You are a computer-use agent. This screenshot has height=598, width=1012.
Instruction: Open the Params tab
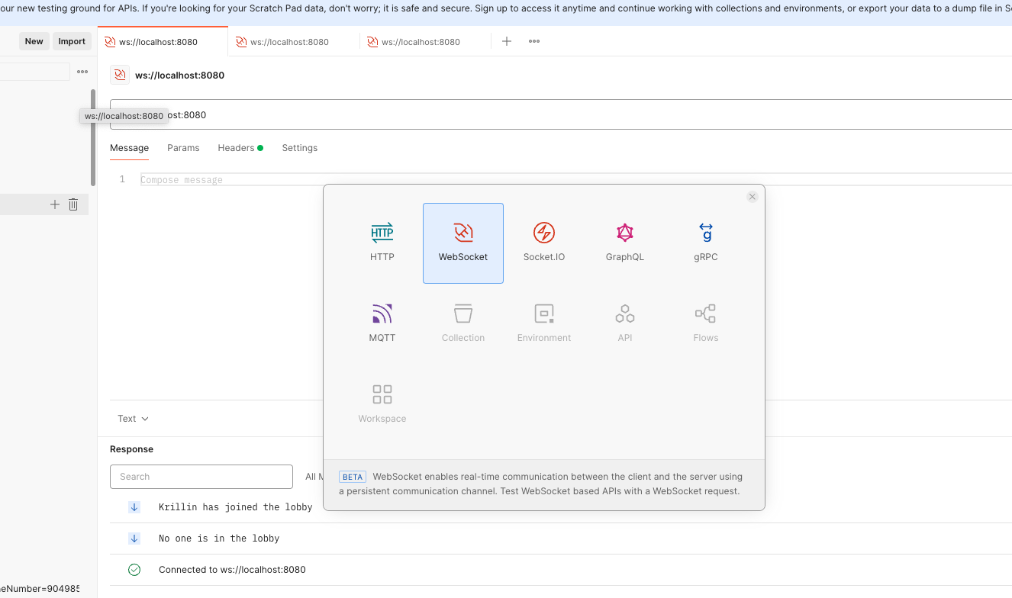pos(183,148)
